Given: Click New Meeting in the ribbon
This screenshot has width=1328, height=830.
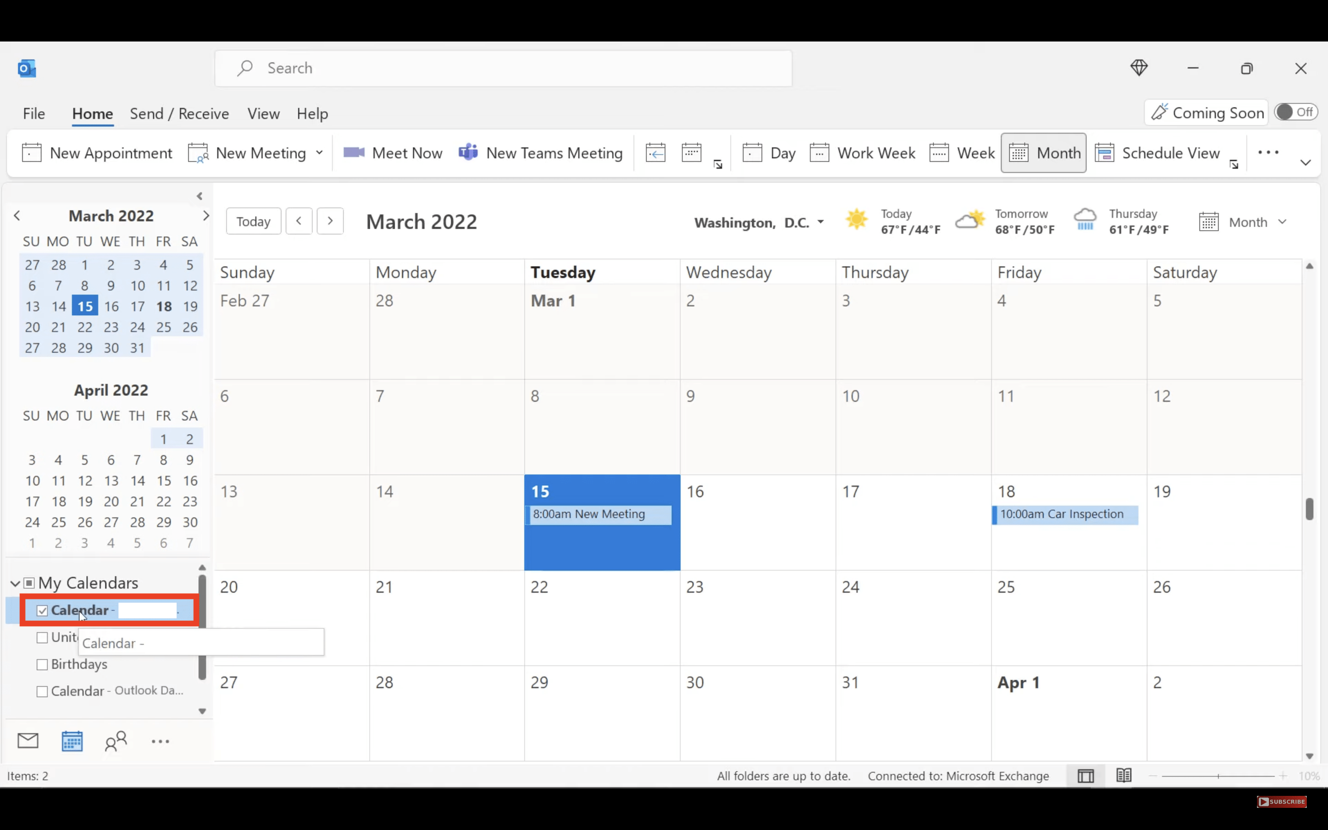Looking at the screenshot, I should (x=246, y=153).
